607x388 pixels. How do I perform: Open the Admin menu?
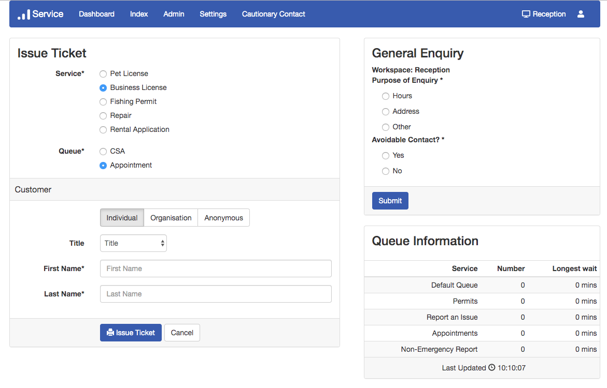174,14
